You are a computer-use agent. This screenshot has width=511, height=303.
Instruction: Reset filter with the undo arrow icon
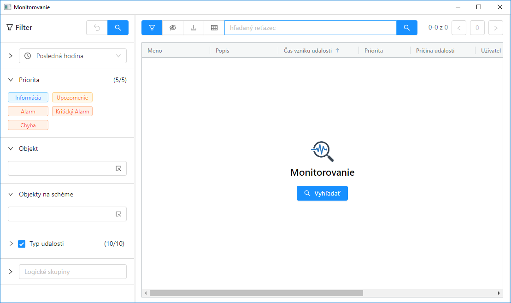pos(97,28)
